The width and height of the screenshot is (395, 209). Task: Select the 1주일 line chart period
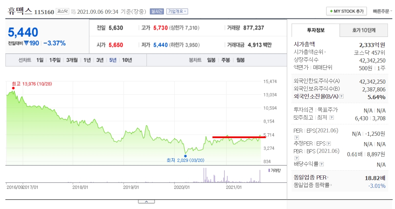(x=55, y=60)
